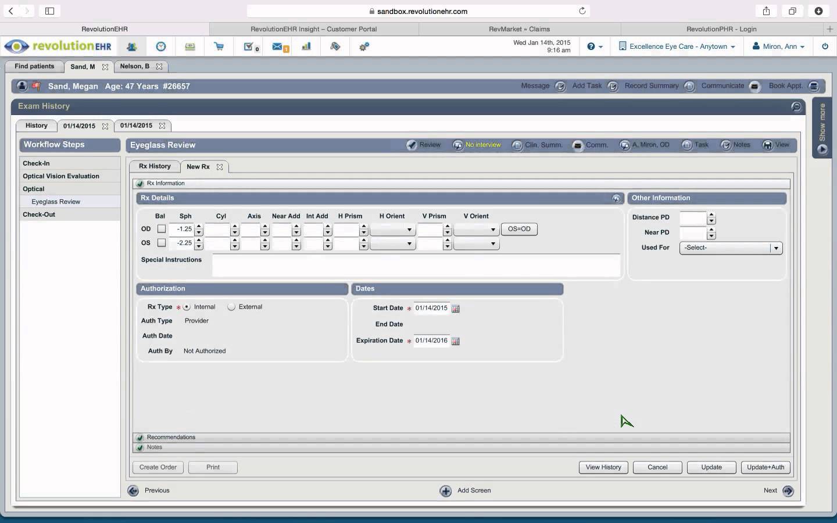Check the OD Bal checkbox
The height and width of the screenshot is (523, 837).
161,229
